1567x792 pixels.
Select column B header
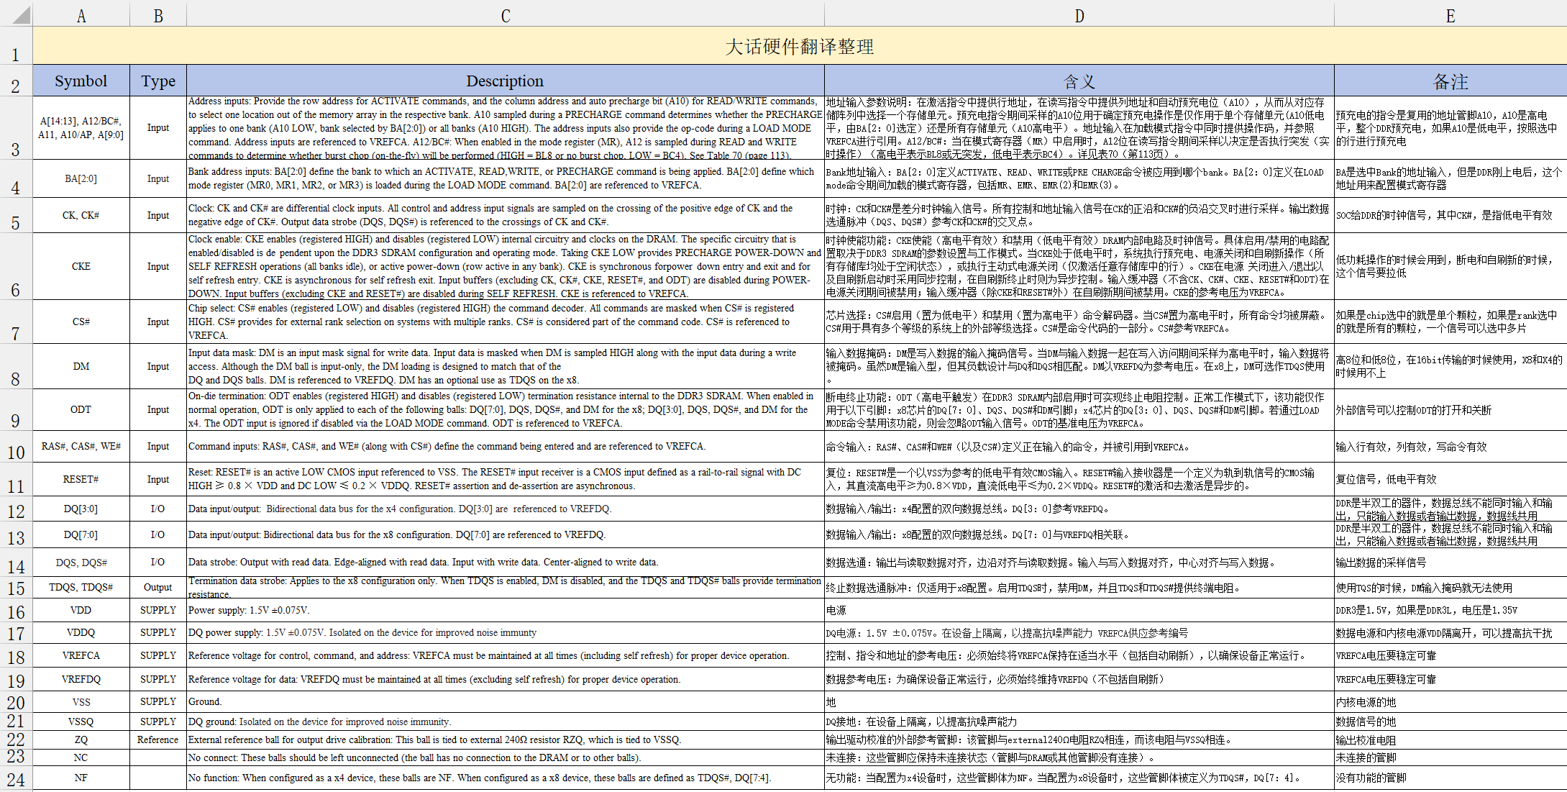(158, 16)
